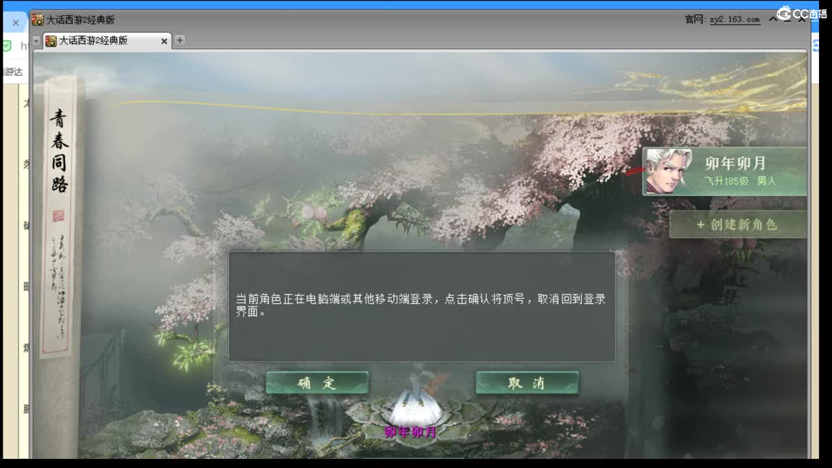
Task: Confirm the login takeover with 确定
Action: (x=317, y=383)
